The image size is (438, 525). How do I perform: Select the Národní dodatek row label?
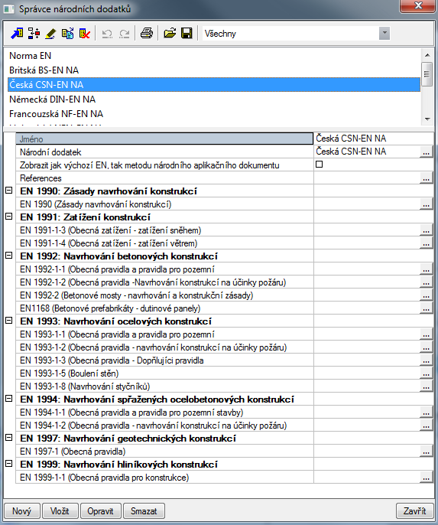(x=50, y=152)
